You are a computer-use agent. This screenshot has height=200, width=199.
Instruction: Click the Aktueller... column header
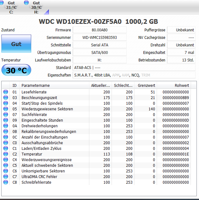[x=101, y=86]
